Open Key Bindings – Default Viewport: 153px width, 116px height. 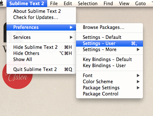click(109, 59)
